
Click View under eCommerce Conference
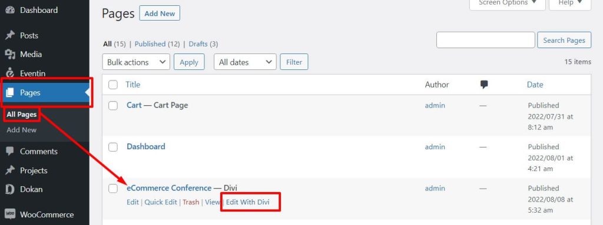click(213, 202)
